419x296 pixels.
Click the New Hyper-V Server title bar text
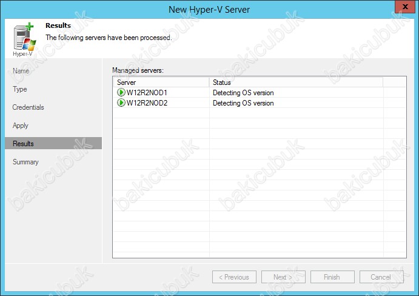point(209,10)
